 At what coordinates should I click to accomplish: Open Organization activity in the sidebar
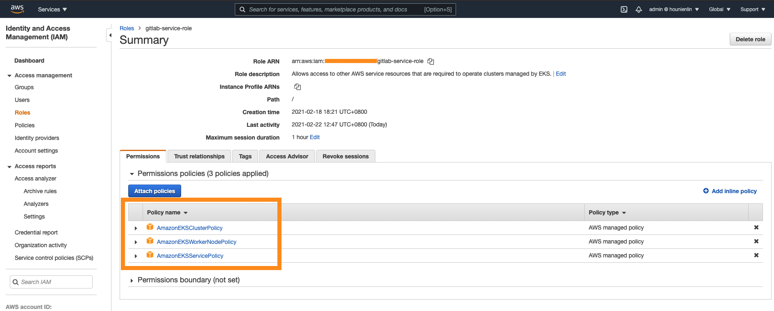[x=41, y=245]
